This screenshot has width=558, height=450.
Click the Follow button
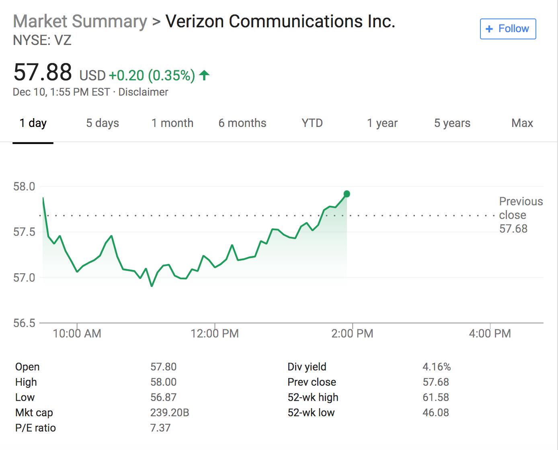click(x=508, y=29)
